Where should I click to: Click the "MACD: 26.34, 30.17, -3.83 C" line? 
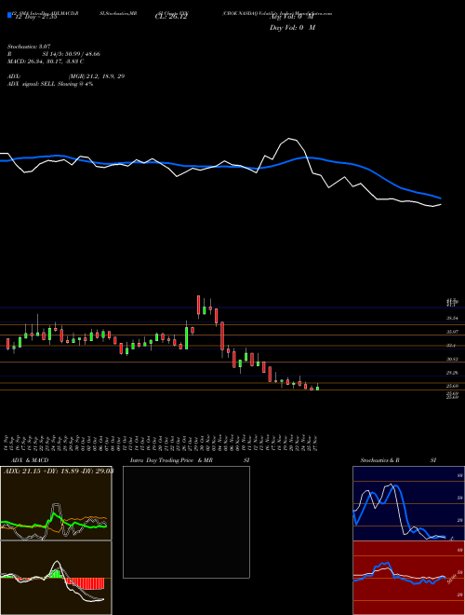(x=46, y=61)
